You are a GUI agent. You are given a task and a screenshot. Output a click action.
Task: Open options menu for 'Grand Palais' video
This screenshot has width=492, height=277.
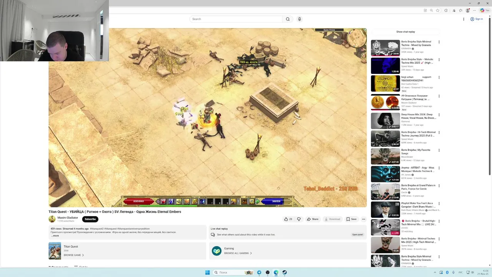click(439, 185)
